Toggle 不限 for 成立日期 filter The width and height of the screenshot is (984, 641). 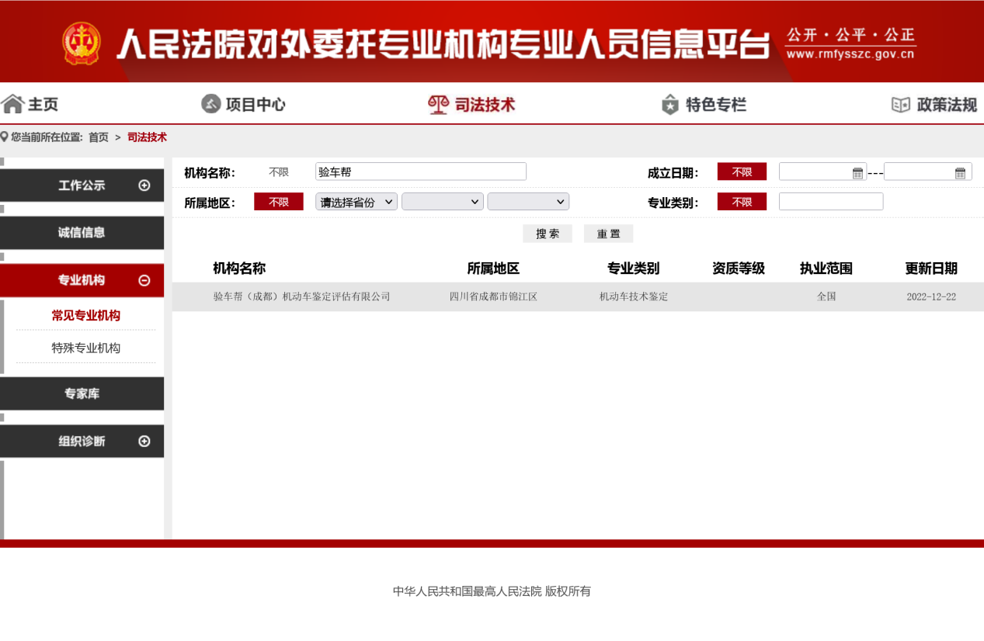pyautogui.click(x=742, y=172)
